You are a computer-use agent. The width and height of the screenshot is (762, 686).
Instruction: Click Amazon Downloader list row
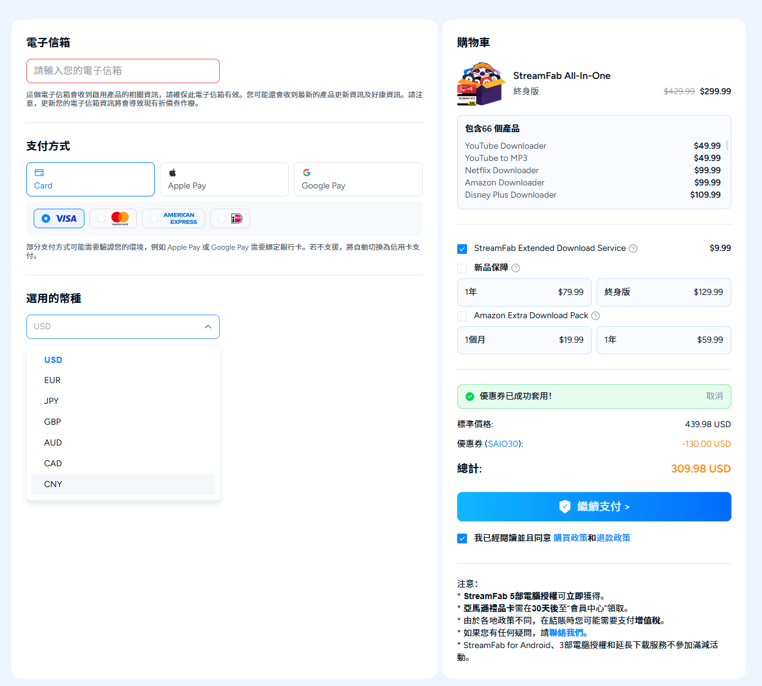click(x=592, y=182)
